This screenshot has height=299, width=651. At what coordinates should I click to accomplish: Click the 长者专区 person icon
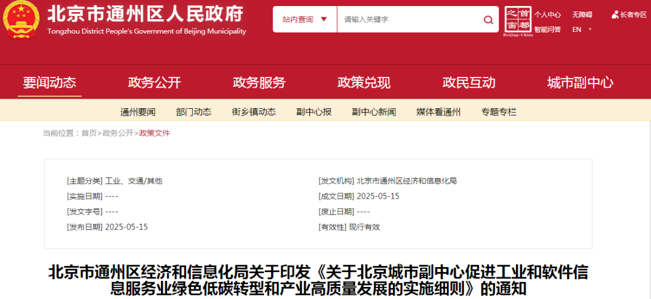615,15
